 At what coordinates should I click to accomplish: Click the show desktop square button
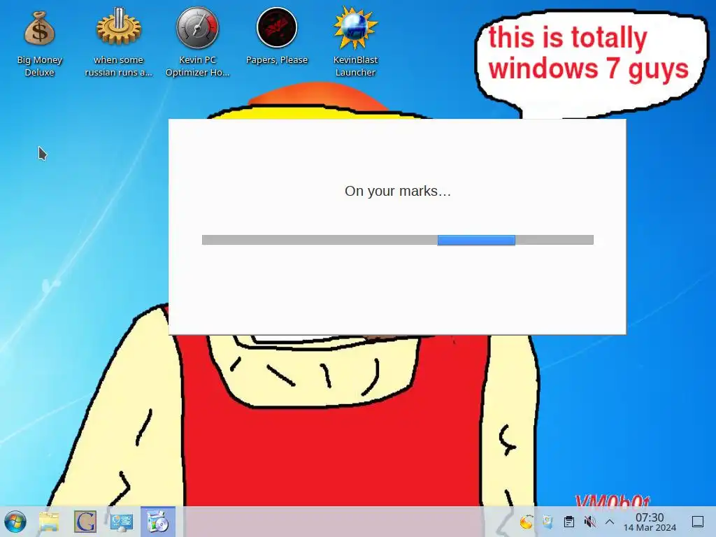click(x=698, y=522)
